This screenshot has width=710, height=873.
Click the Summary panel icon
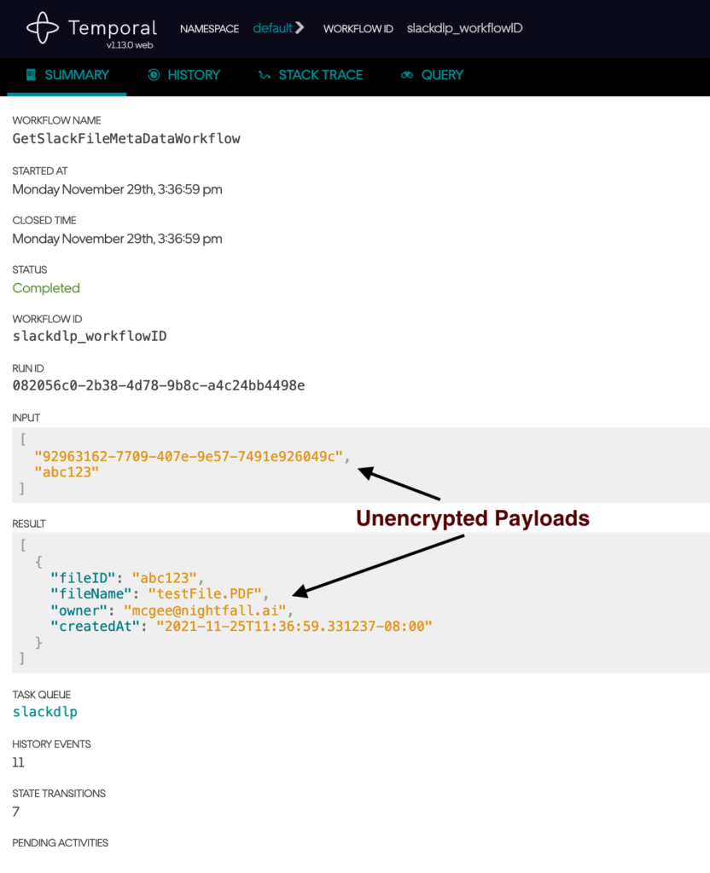[29, 75]
